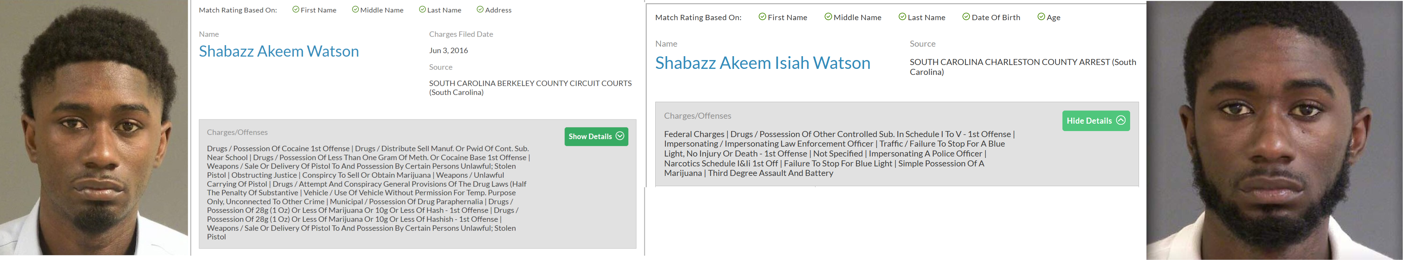Click Middle Name checkmark in Charleston County record
Screen dimensions: 1403x260
coord(828,17)
